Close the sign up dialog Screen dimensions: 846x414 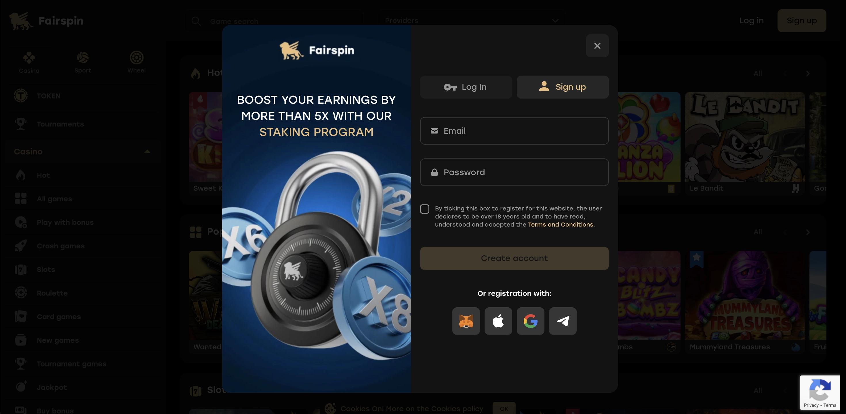click(x=597, y=46)
